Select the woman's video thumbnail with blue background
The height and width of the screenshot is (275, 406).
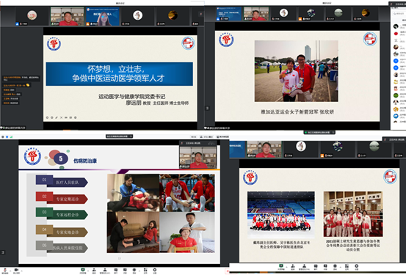tap(103, 16)
